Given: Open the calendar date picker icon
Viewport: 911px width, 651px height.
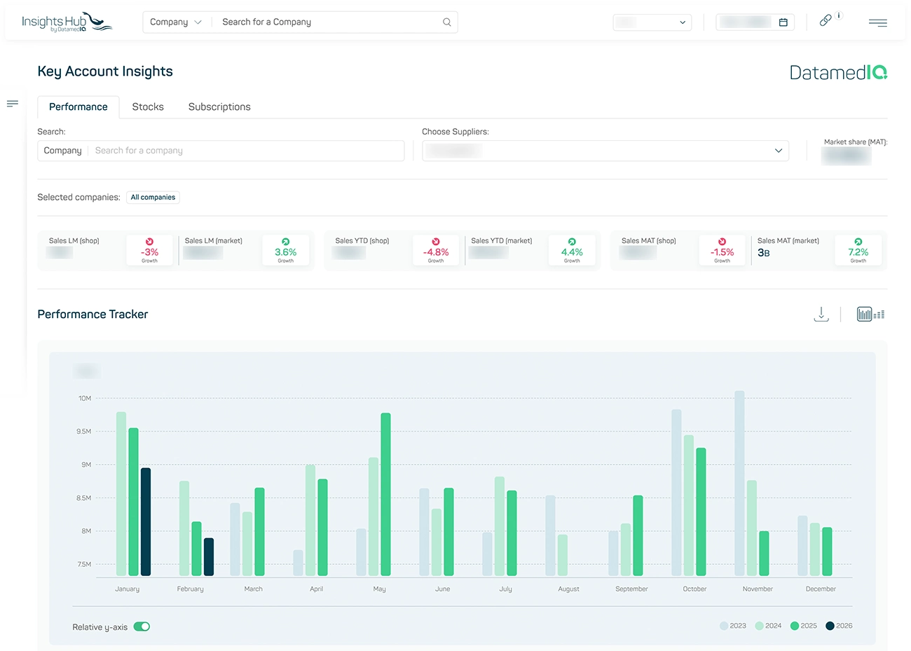Looking at the screenshot, I should point(783,22).
